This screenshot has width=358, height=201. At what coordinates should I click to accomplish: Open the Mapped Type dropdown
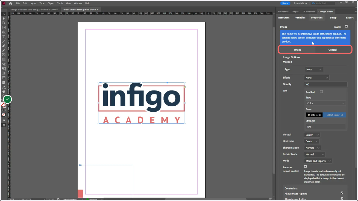click(314, 69)
